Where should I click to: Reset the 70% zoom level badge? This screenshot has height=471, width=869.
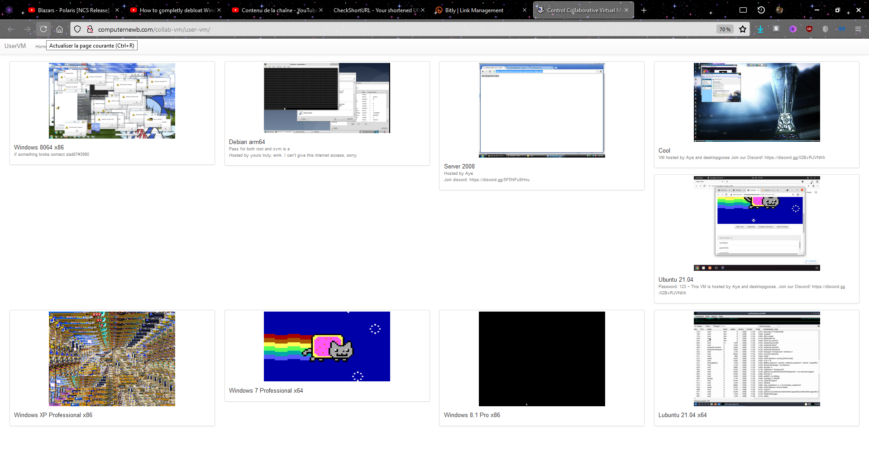[725, 29]
